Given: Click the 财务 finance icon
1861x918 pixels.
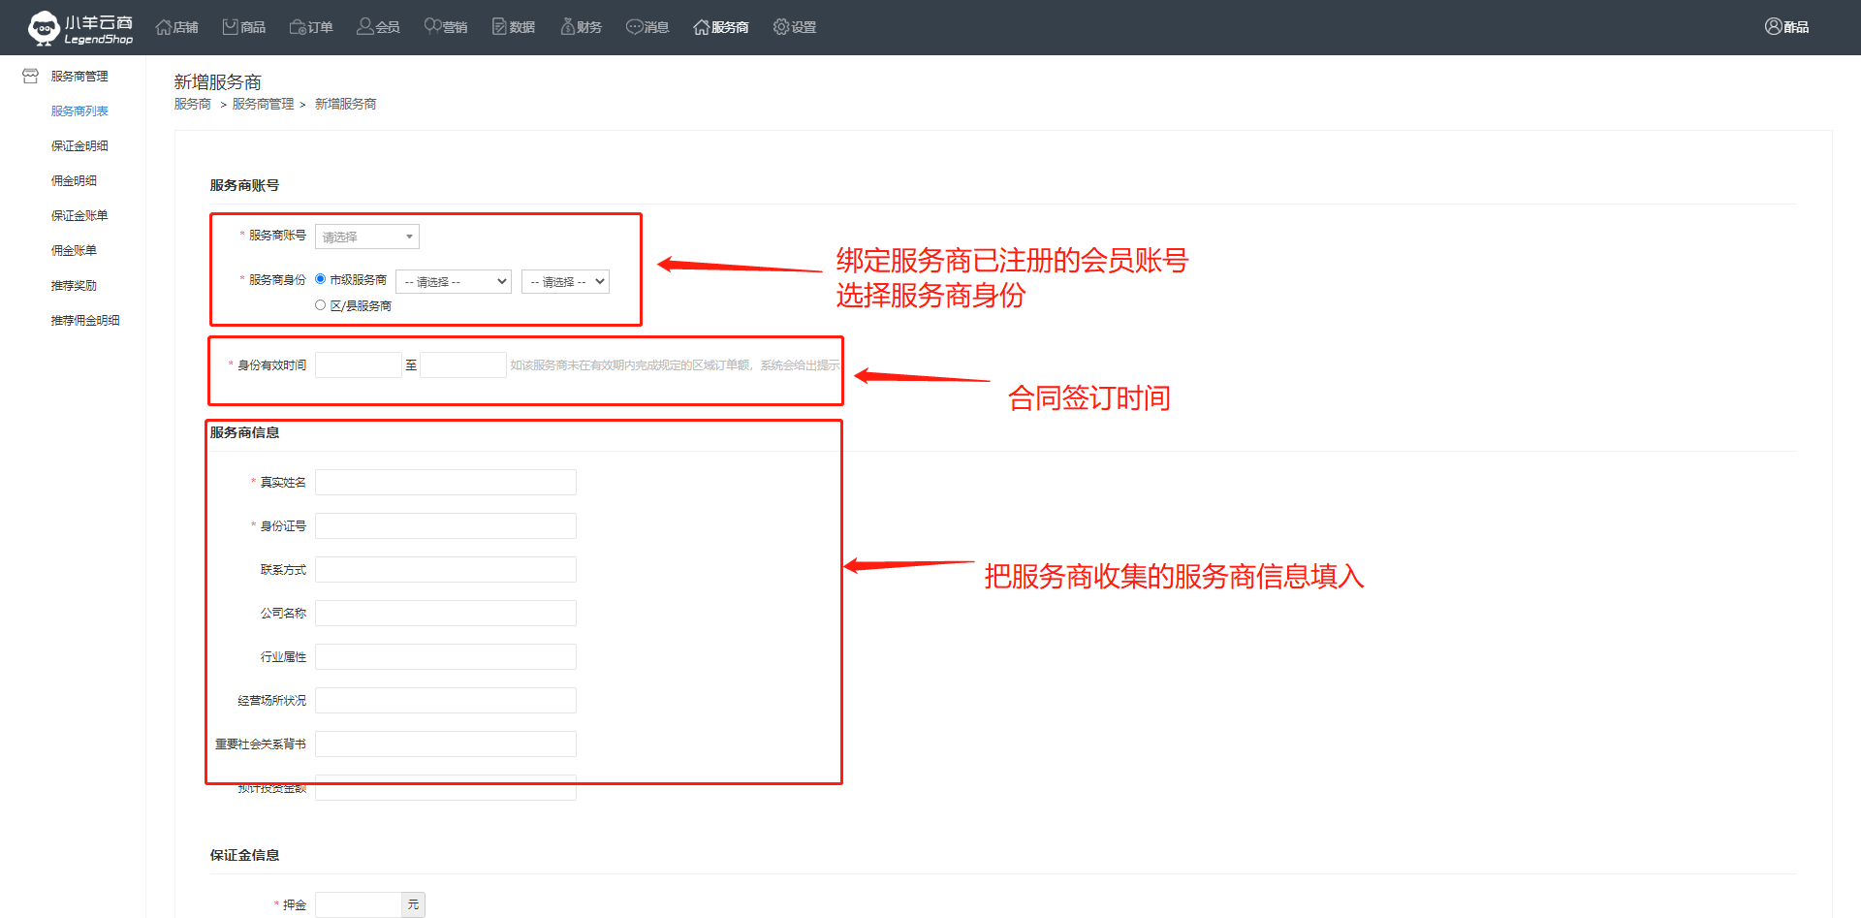Looking at the screenshot, I should pyautogui.click(x=568, y=27).
